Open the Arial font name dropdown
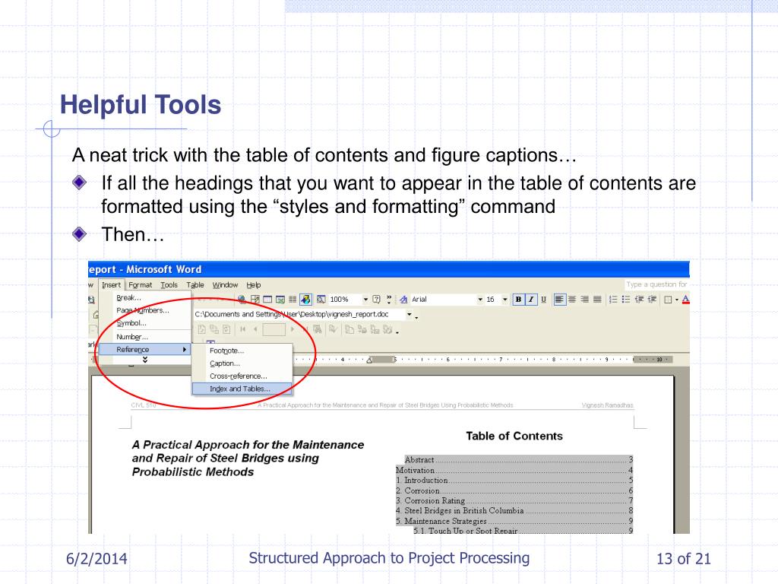778x584 pixels. 480,300
